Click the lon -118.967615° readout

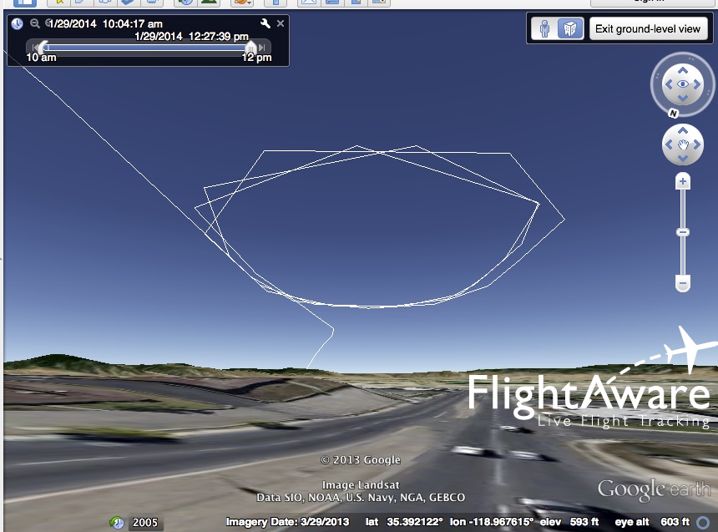(x=492, y=522)
